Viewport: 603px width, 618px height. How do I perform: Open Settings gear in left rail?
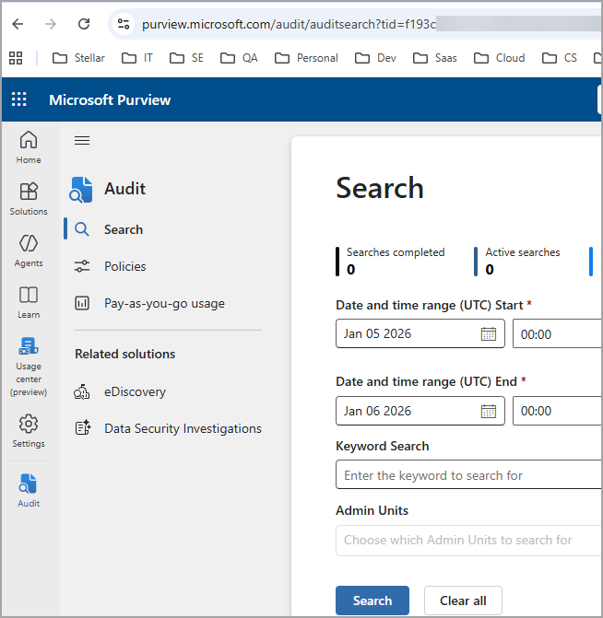coord(29,430)
